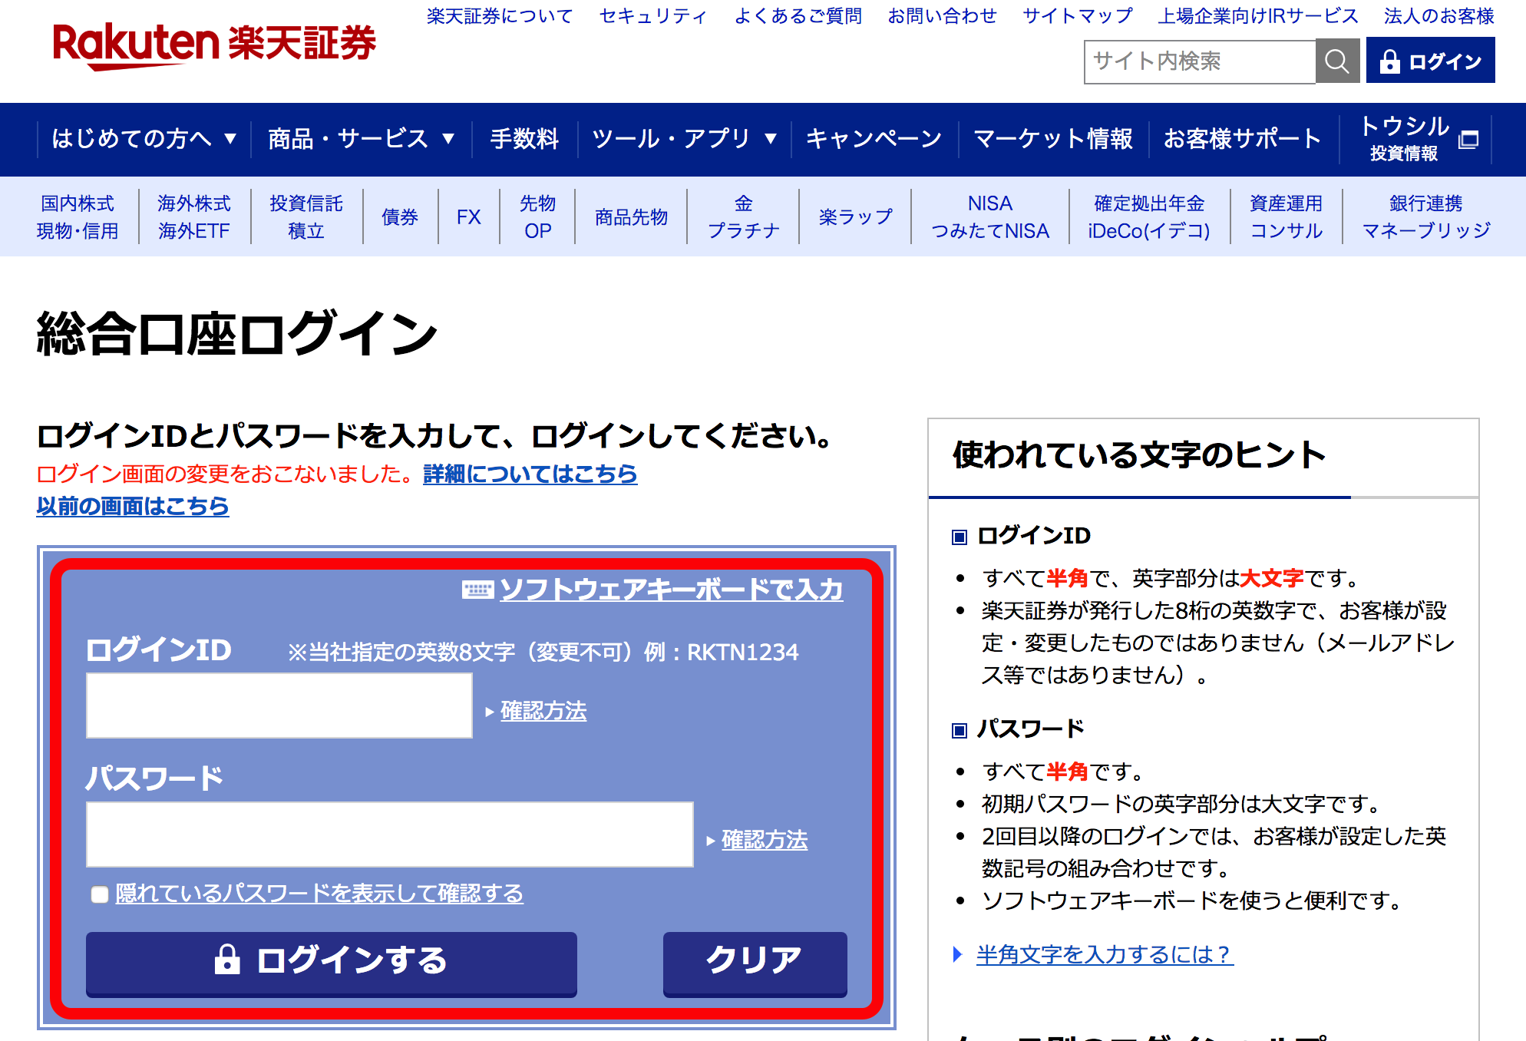Click 確認方法 link beside password field
The image size is (1526, 1041).
click(x=765, y=840)
